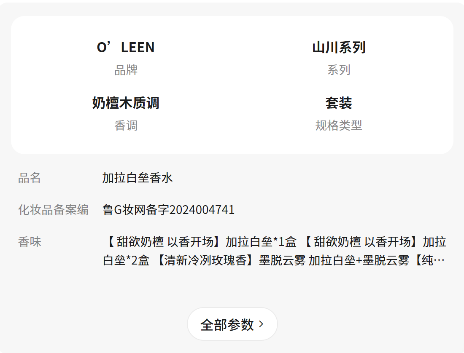Screen dimensions: 464x353
Task: Click the first 【甜欲奶檀 以香开场】 tag
Action: (x=162, y=242)
